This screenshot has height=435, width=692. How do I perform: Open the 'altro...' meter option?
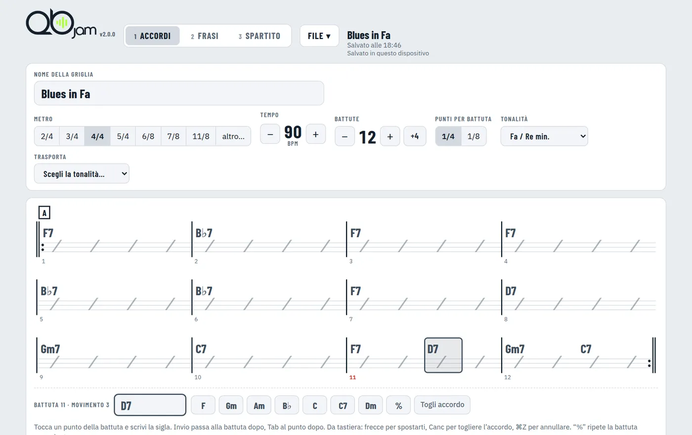coord(233,136)
